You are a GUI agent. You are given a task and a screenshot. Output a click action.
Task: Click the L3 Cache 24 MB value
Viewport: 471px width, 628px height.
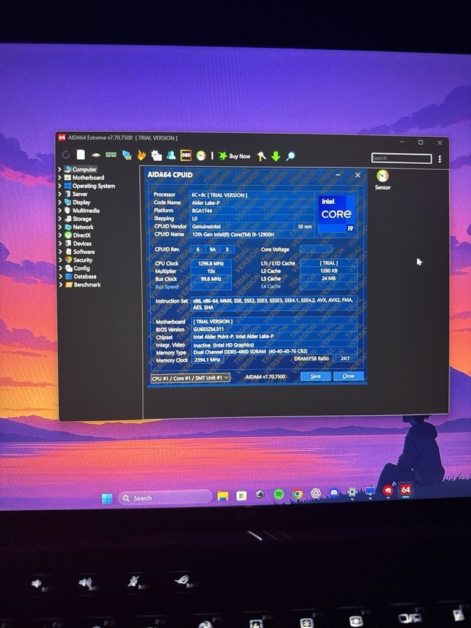coord(329,278)
